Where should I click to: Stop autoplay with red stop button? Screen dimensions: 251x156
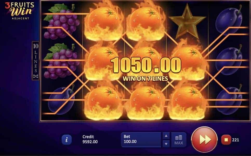tap(226, 140)
